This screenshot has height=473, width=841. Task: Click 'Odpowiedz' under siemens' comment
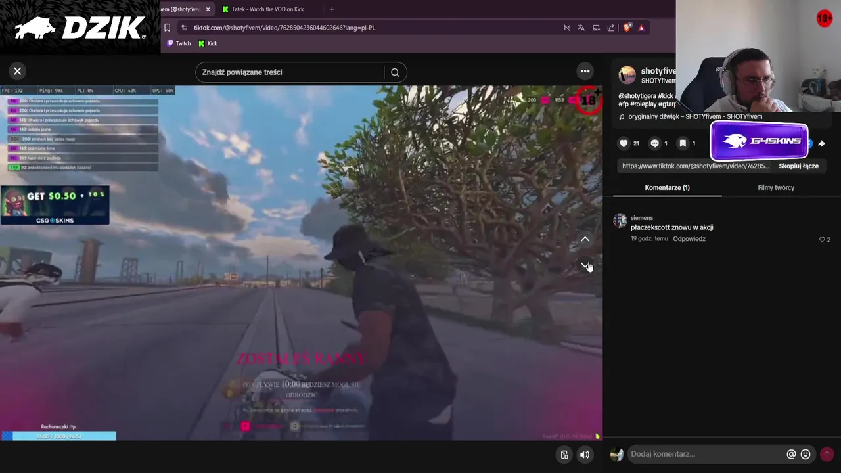[x=689, y=239]
